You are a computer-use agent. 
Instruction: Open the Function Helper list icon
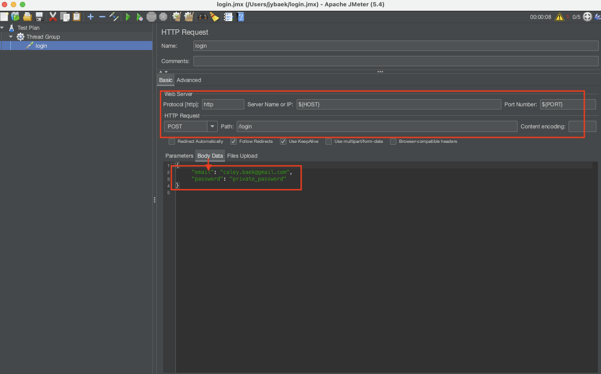pyautogui.click(x=229, y=17)
